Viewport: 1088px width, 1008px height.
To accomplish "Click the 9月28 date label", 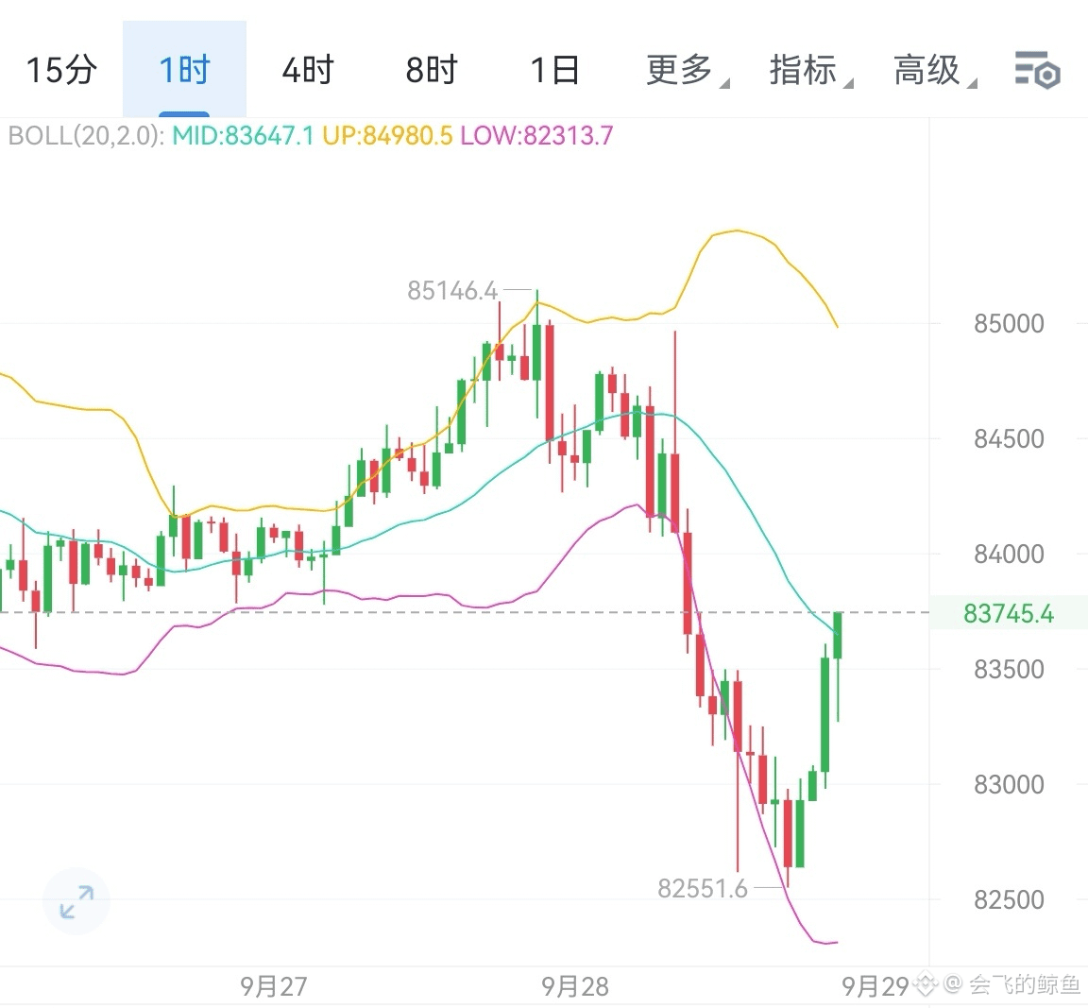I will (574, 985).
